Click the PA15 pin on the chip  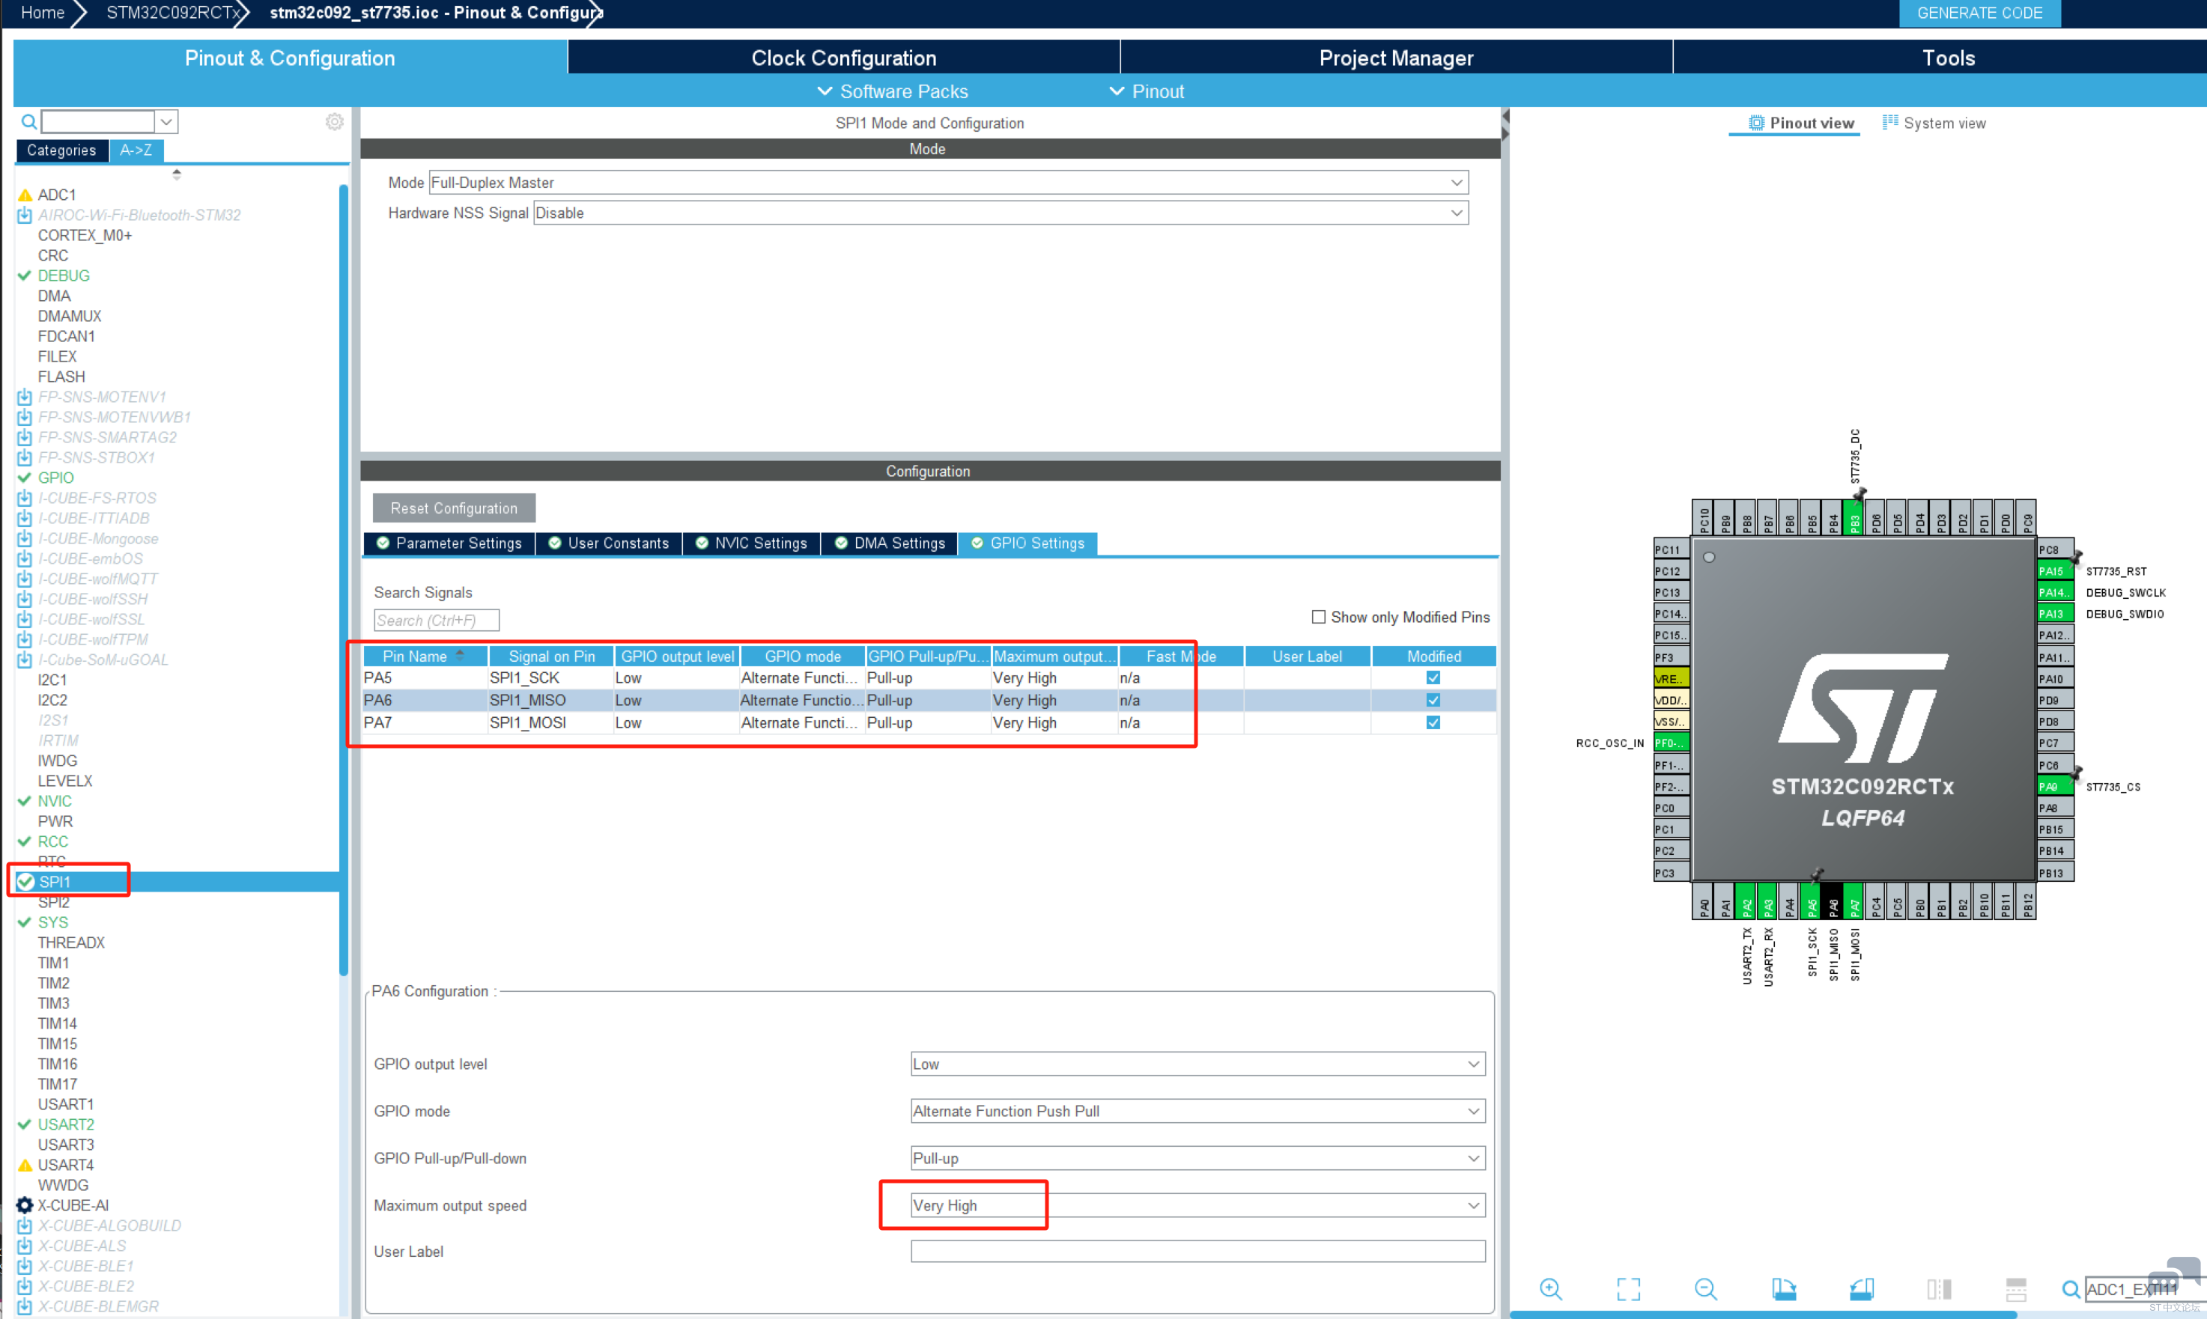pyautogui.click(x=2056, y=571)
